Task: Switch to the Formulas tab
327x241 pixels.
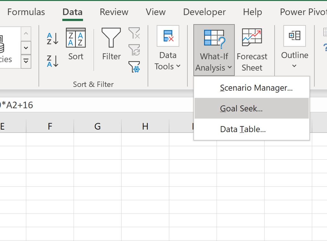Action: tap(26, 12)
